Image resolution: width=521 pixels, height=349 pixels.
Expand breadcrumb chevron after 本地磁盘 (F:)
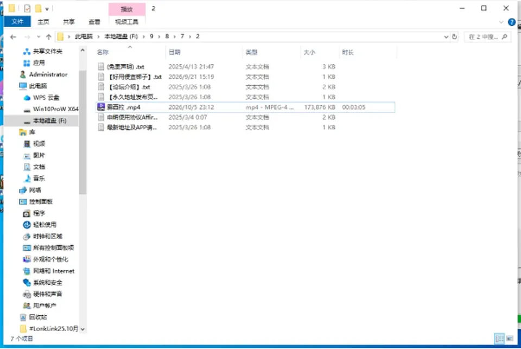pyautogui.click(x=143, y=36)
